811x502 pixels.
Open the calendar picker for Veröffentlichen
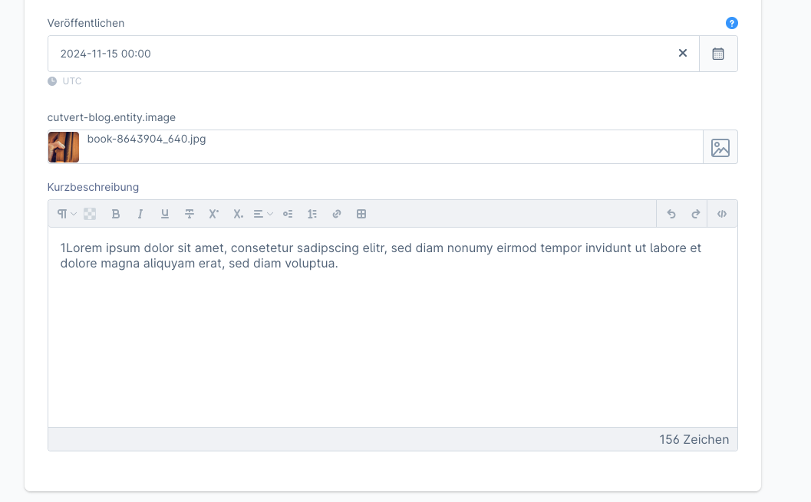719,53
